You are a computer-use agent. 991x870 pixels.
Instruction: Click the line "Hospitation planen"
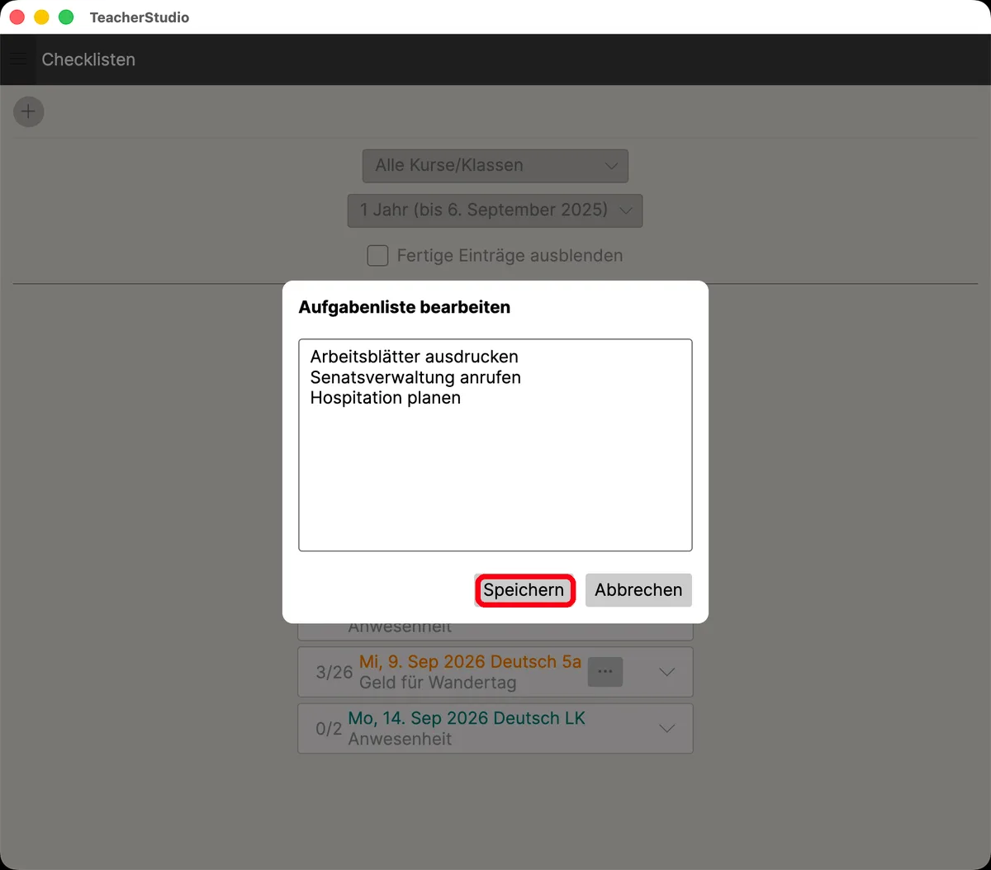click(x=386, y=398)
